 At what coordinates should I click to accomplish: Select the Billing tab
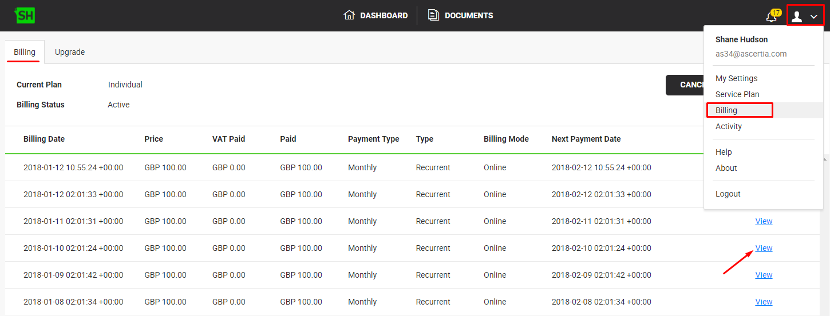point(25,52)
